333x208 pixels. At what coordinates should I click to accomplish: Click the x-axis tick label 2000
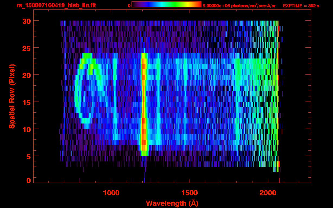268,193
